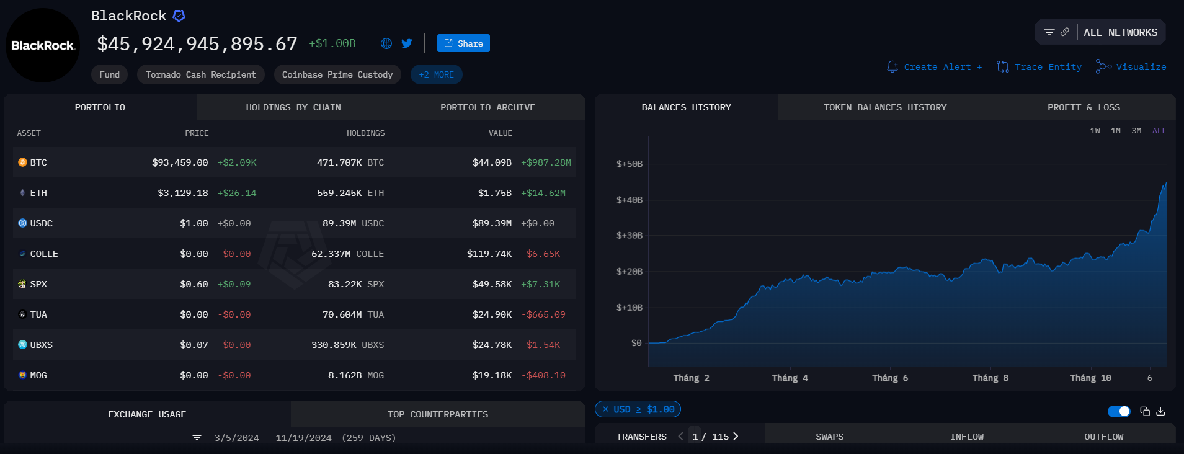The width and height of the screenshot is (1184, 454).
Task: Download the transfers data
Action: coord(1160,411)
